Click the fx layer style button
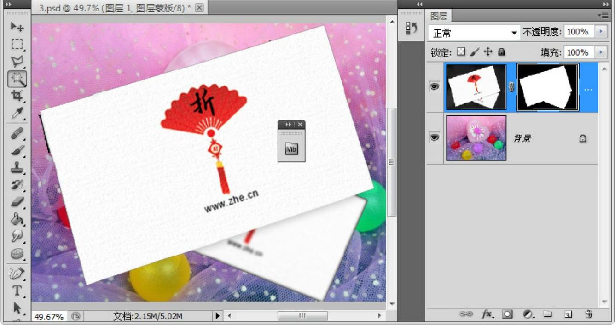This screenshot has height=325, width=615. [x=487, y=314]
